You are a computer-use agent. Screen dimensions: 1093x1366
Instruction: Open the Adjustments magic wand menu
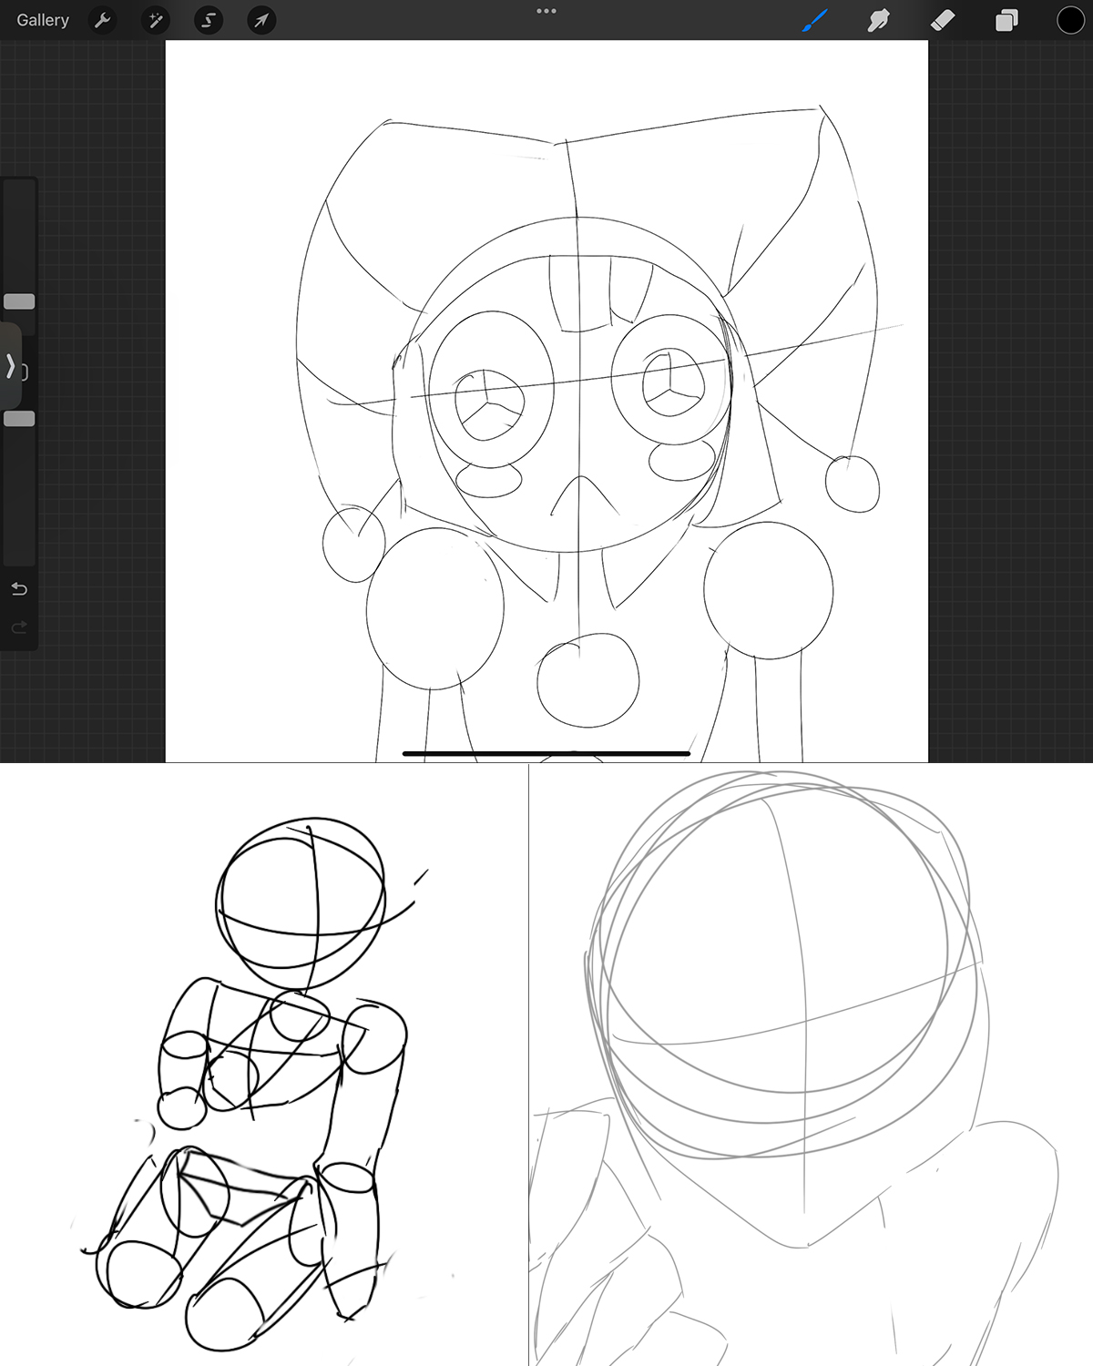click(156, 20)
